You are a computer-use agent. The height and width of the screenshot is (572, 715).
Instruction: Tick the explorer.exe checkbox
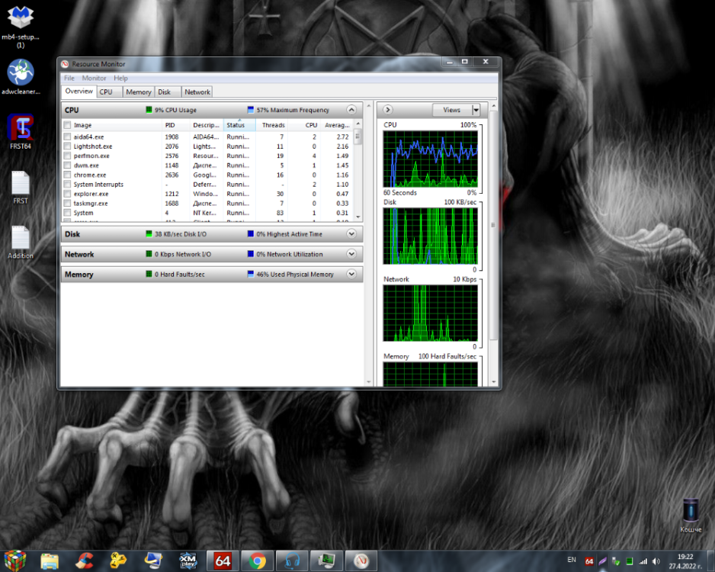point(68,194)
